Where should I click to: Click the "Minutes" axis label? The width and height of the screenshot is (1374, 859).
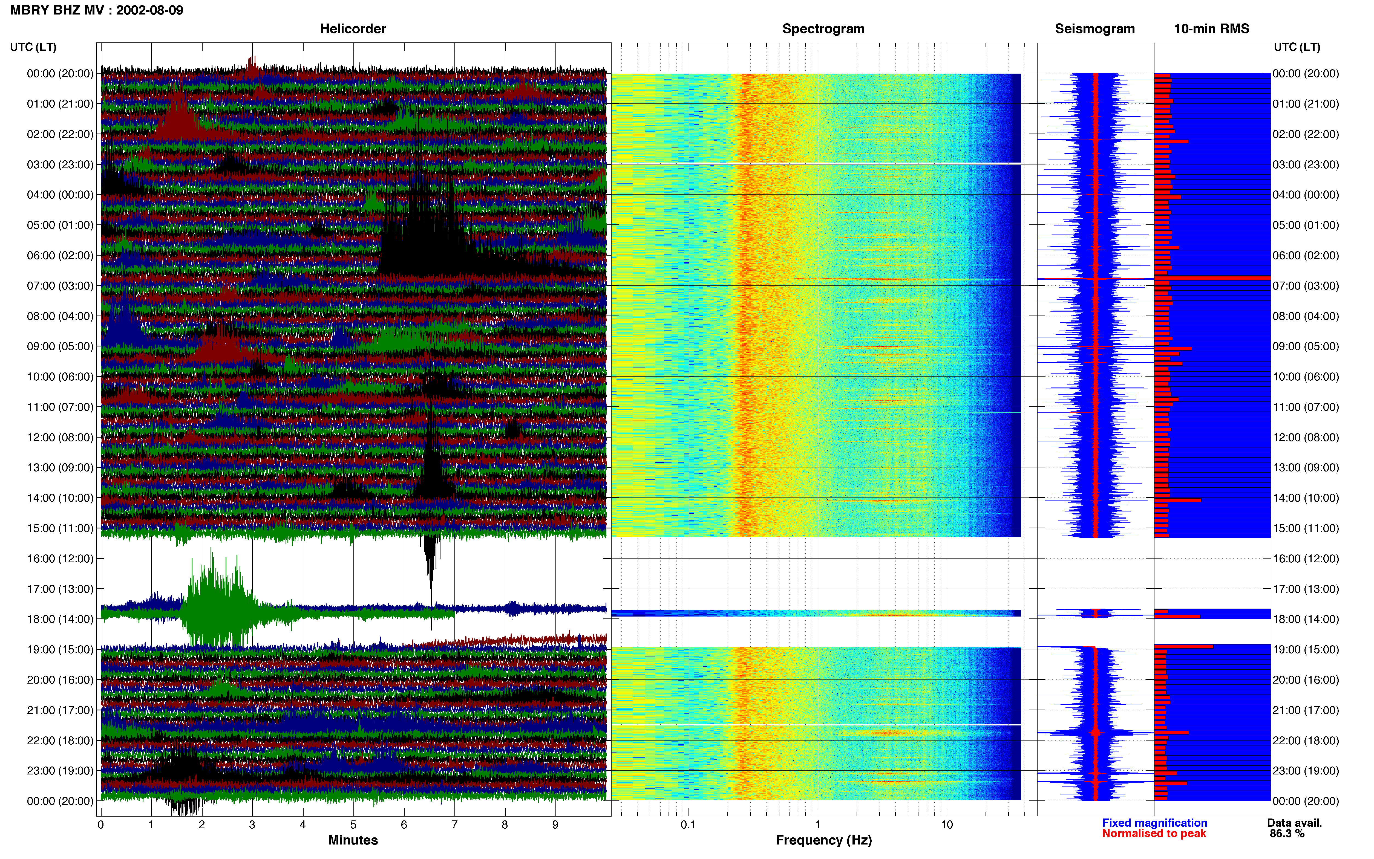point(353,840)
